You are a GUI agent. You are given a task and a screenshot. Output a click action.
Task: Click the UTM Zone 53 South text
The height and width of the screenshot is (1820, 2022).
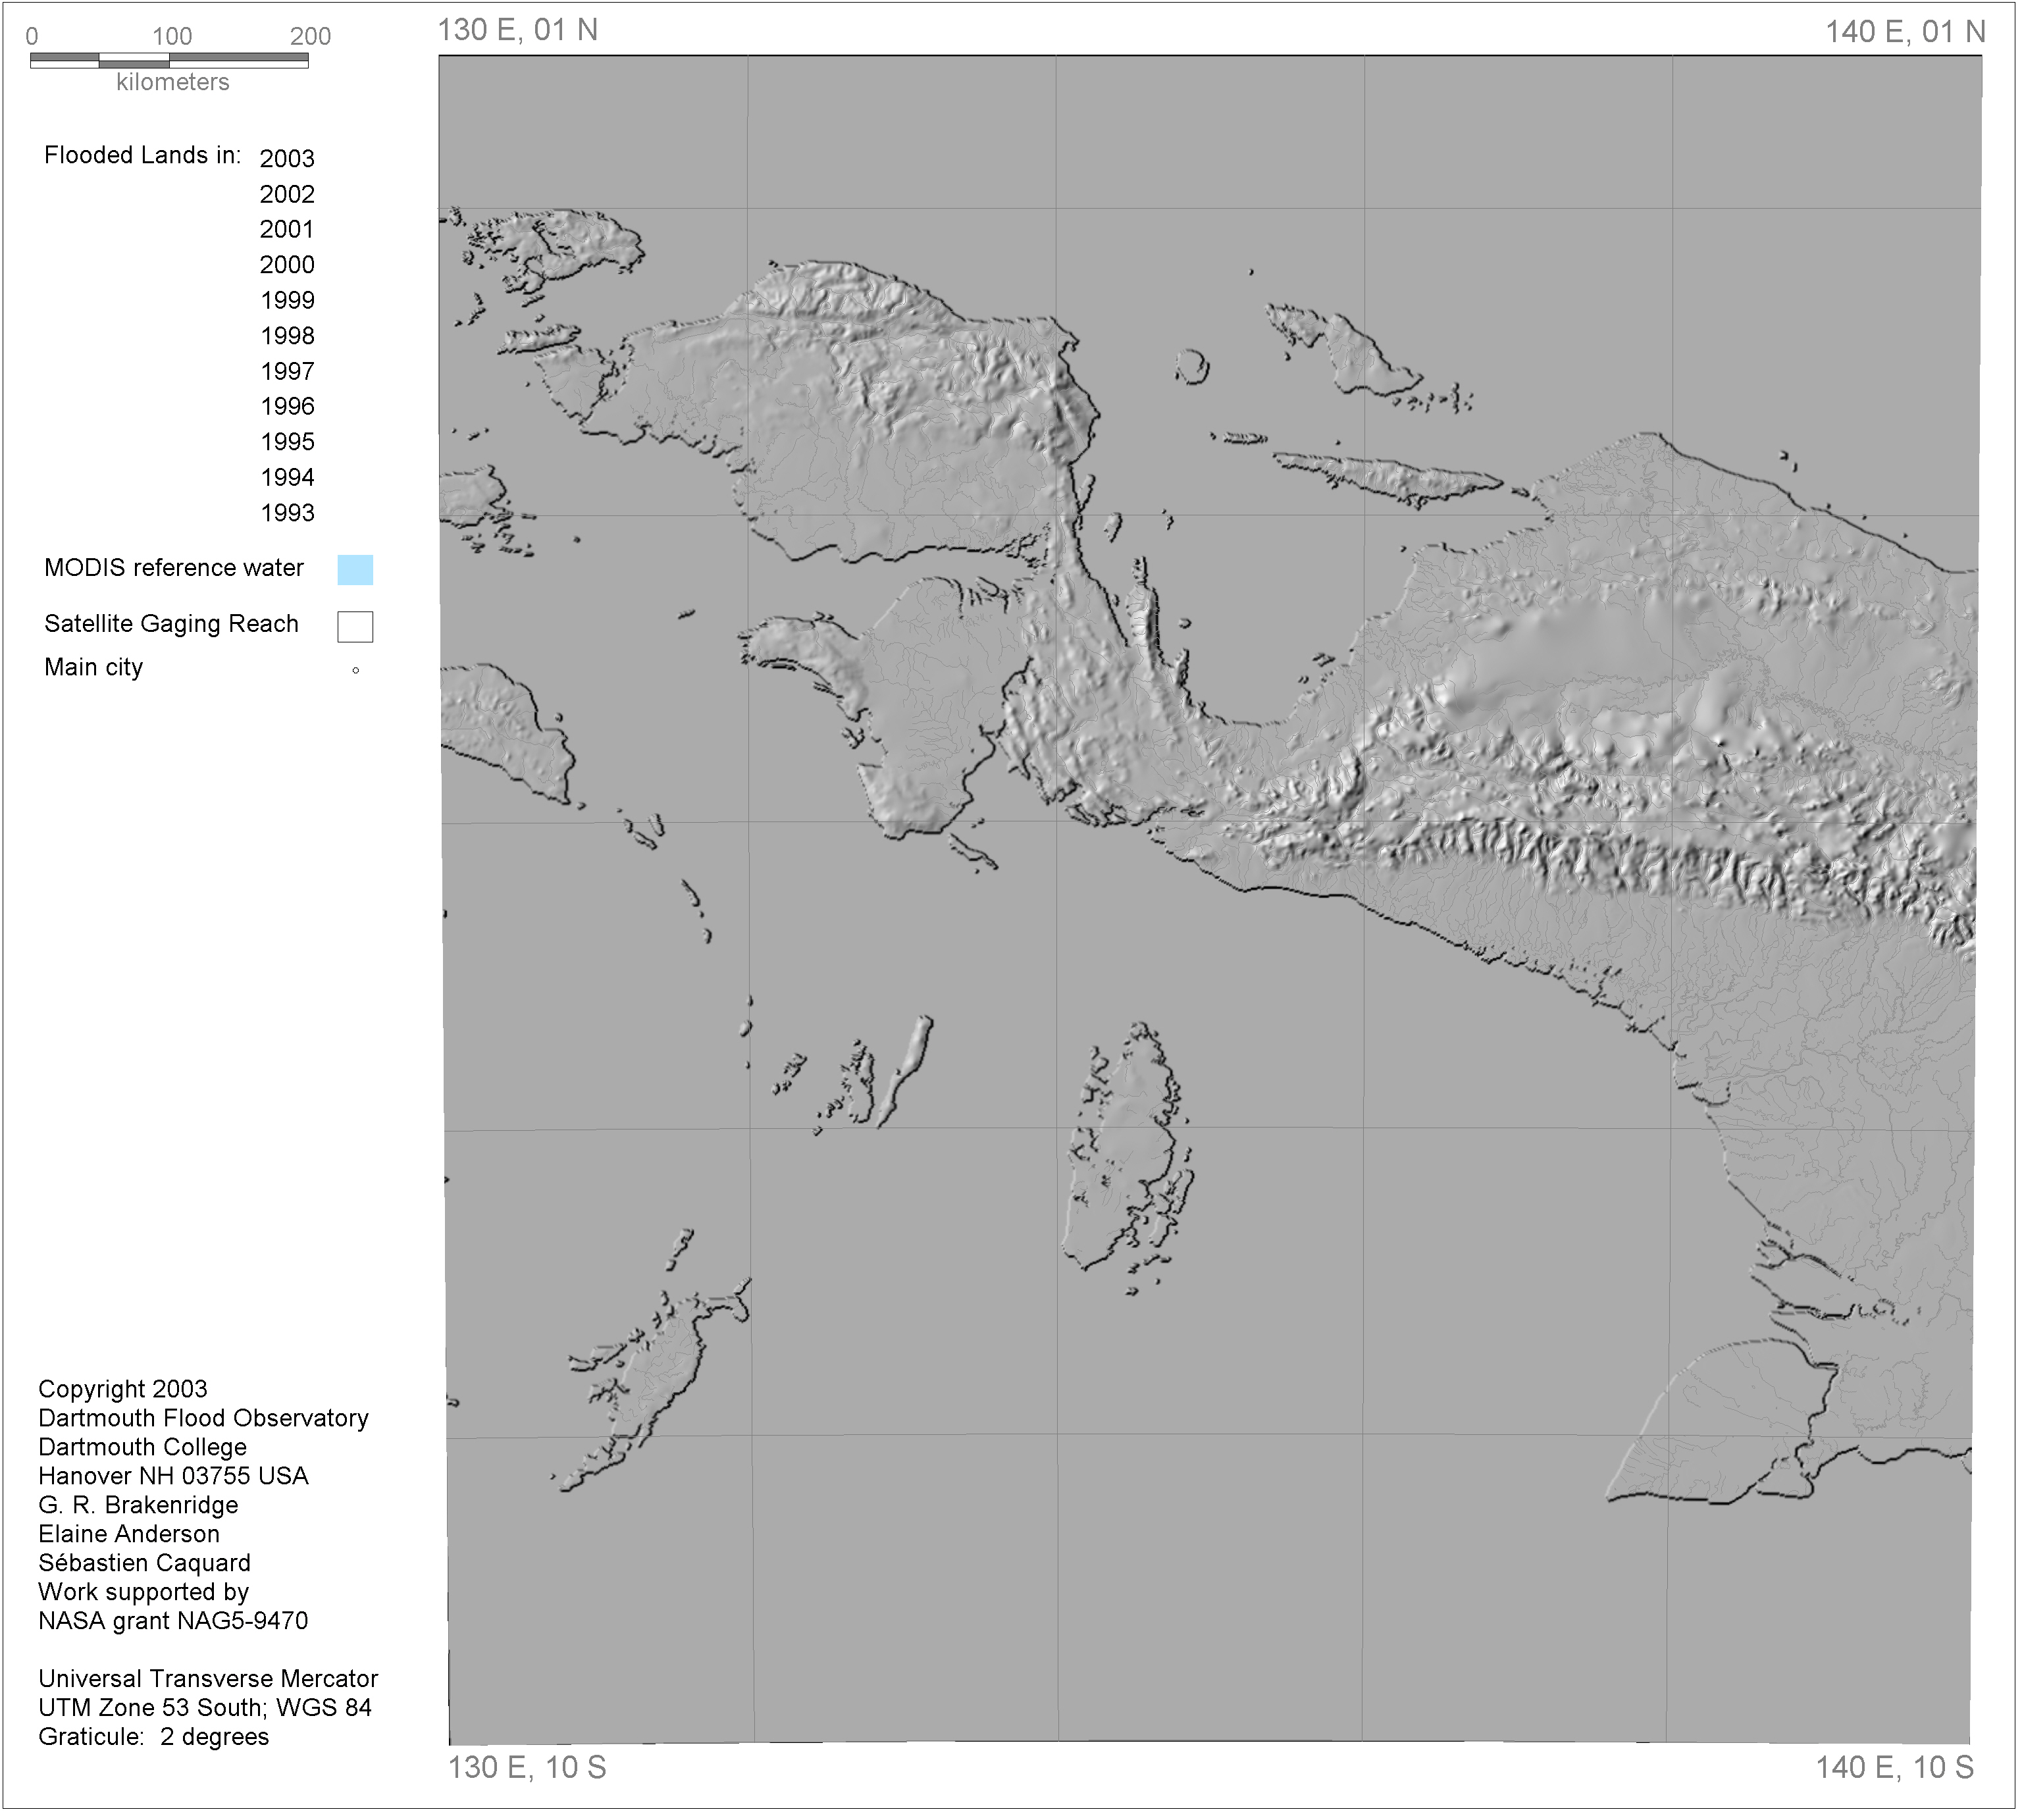click(204, 1708)
